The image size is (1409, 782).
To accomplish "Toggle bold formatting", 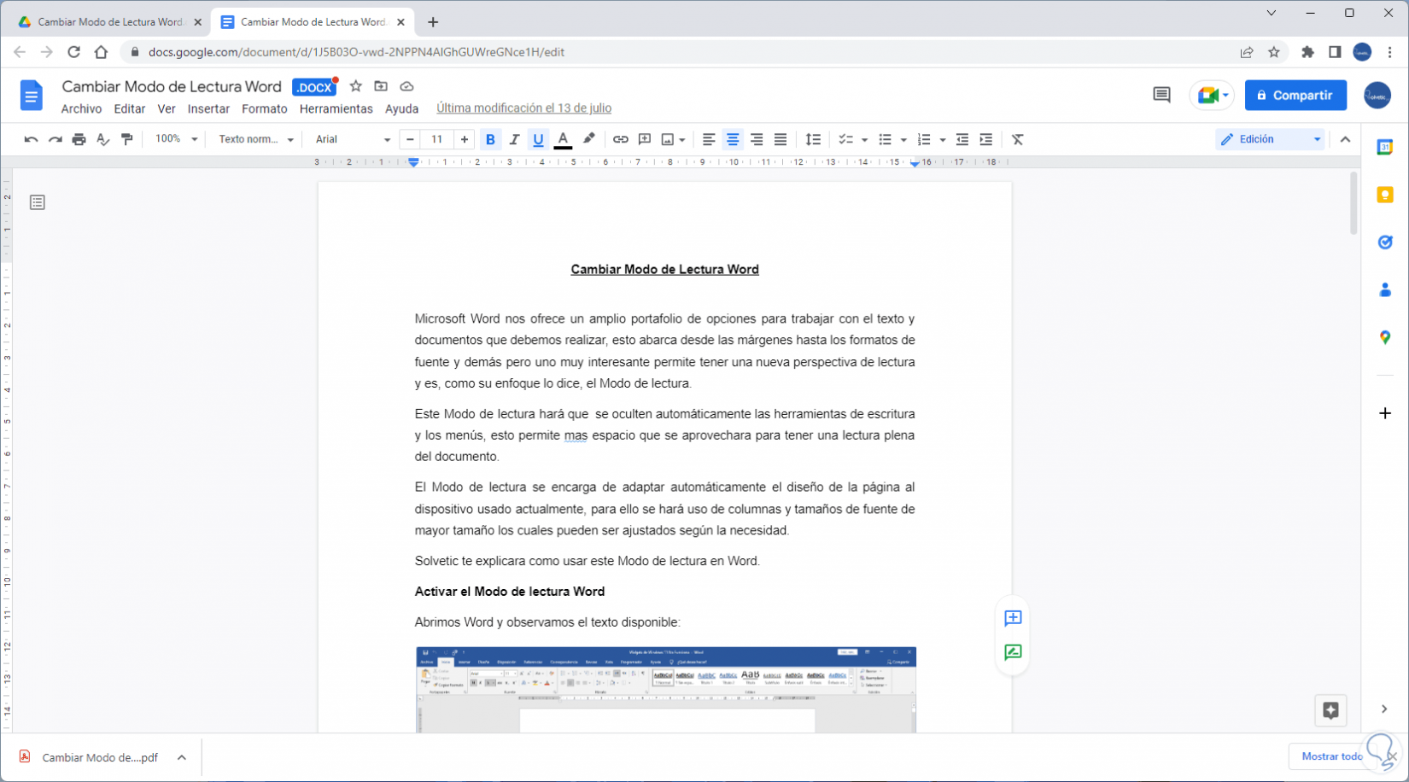I will 490,139.
